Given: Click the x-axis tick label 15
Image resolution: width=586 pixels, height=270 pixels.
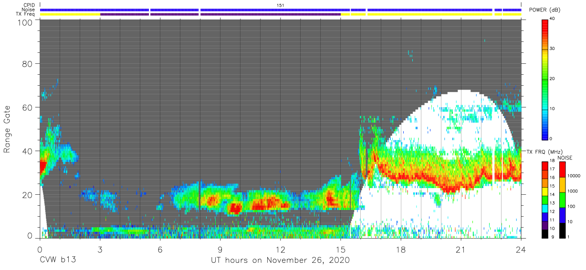Looking at the screenshot, I should [340, 249].
